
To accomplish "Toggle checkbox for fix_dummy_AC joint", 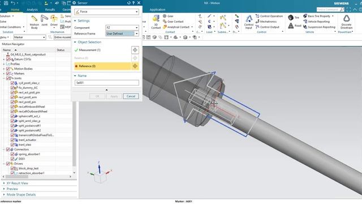I will pyautogui.click(x=12, y=88).
